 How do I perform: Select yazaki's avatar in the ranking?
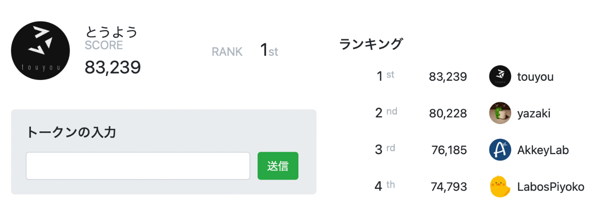coord(500,113)
